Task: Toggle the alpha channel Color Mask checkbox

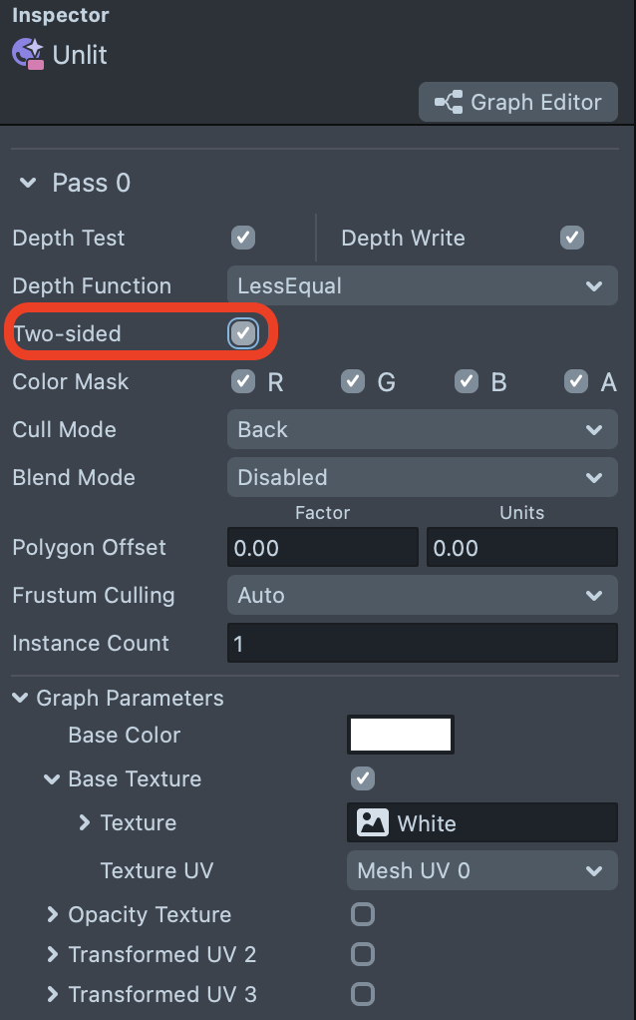Action: [575, 381]
